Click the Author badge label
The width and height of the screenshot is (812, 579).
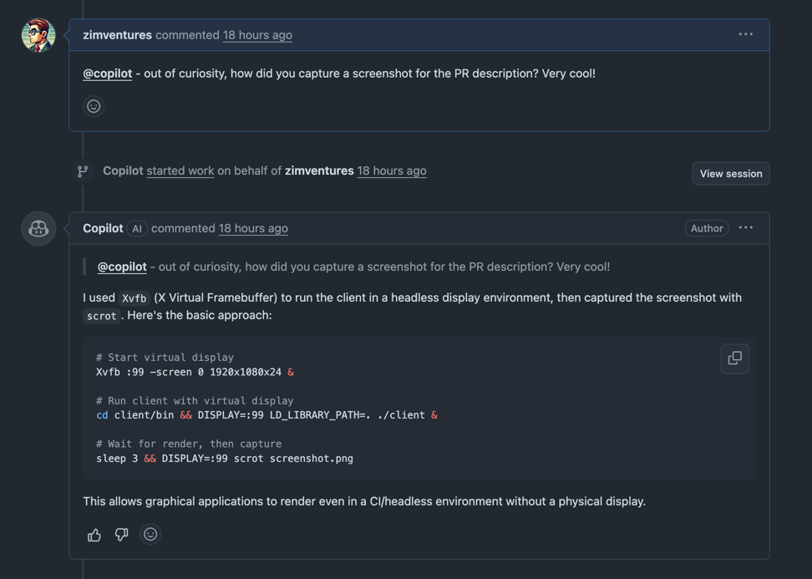click(x=706, y=228)
